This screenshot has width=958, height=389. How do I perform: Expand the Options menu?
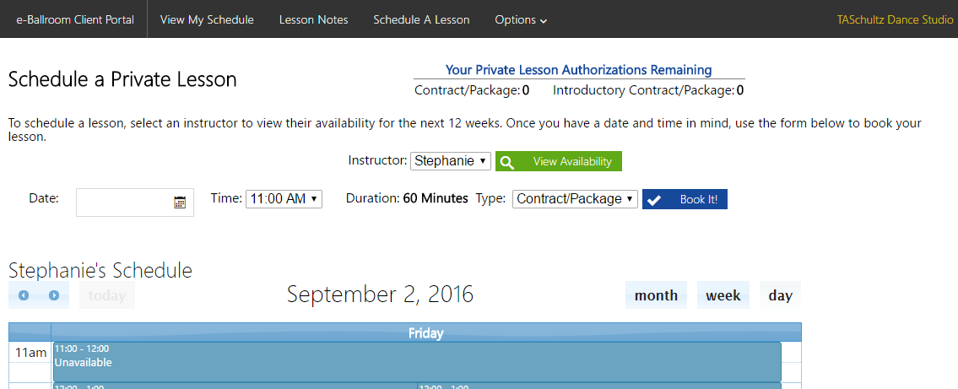[521, 19]
